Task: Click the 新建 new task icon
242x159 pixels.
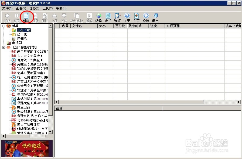Action: tap(26, 17)
